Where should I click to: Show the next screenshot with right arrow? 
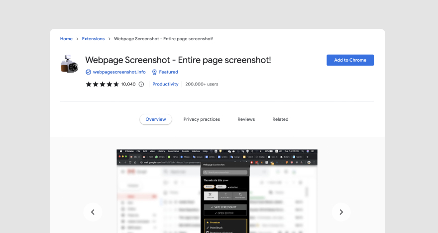(x=341, y=212)
